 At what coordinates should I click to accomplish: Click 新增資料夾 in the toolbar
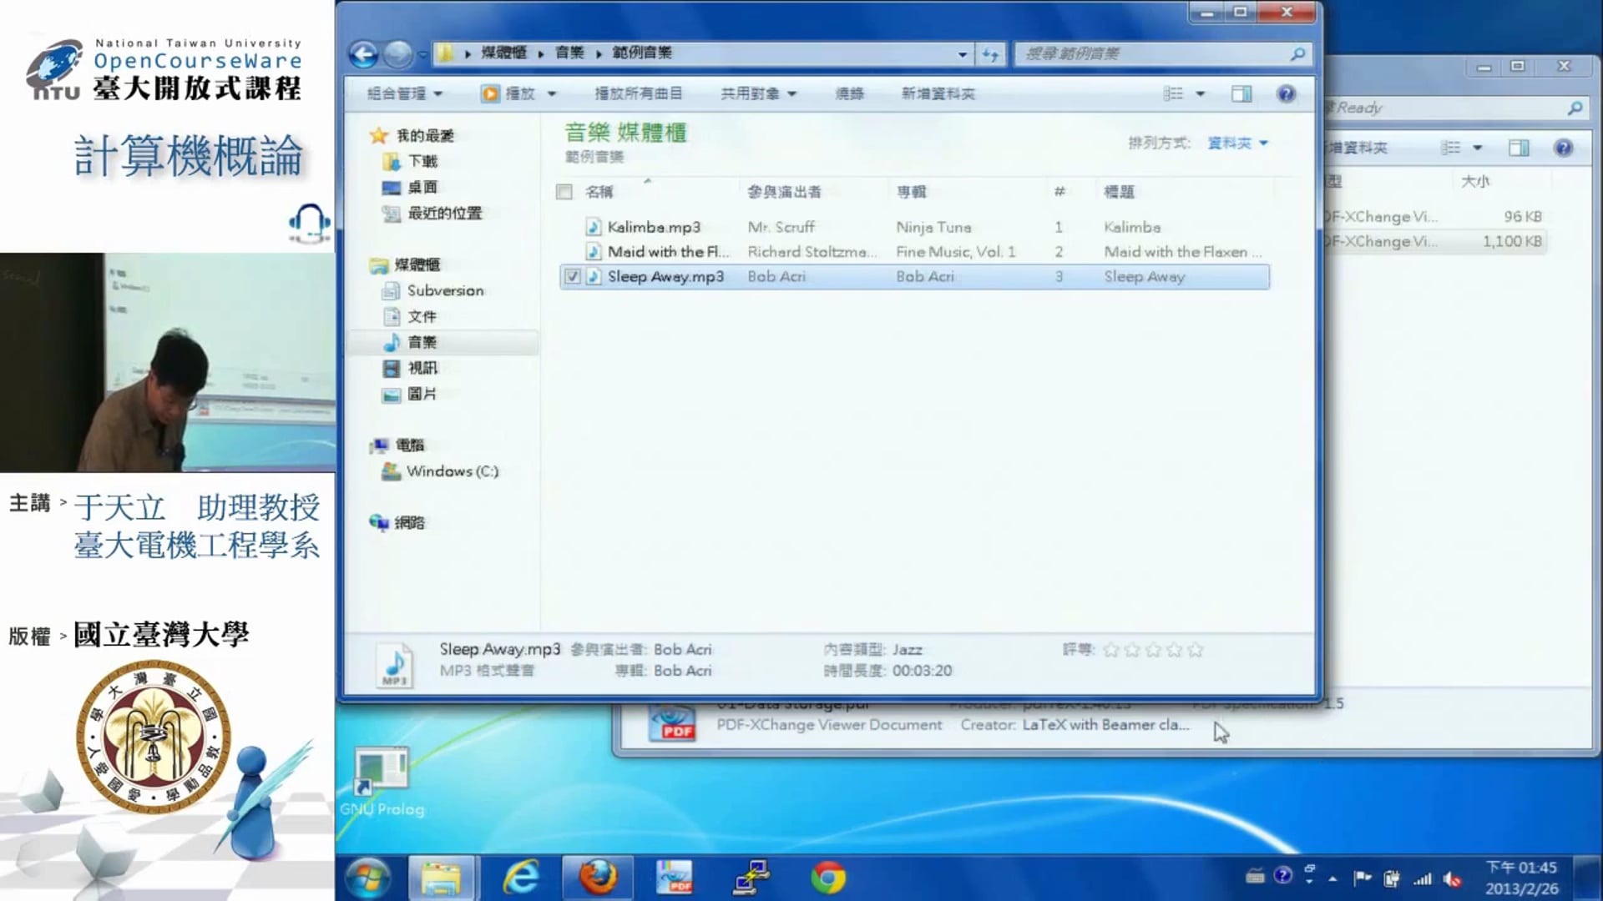click(938, 93)
